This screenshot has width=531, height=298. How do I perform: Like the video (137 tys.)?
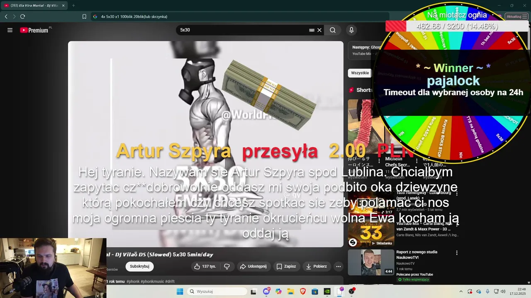[x=205, y=266]
